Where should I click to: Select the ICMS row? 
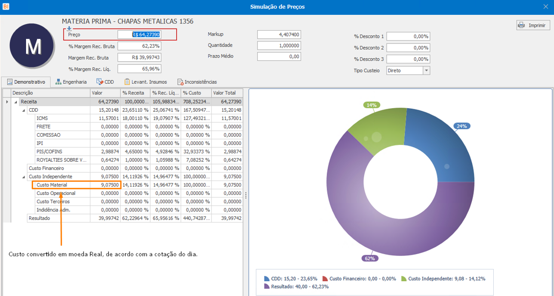[x=139, y=118]
